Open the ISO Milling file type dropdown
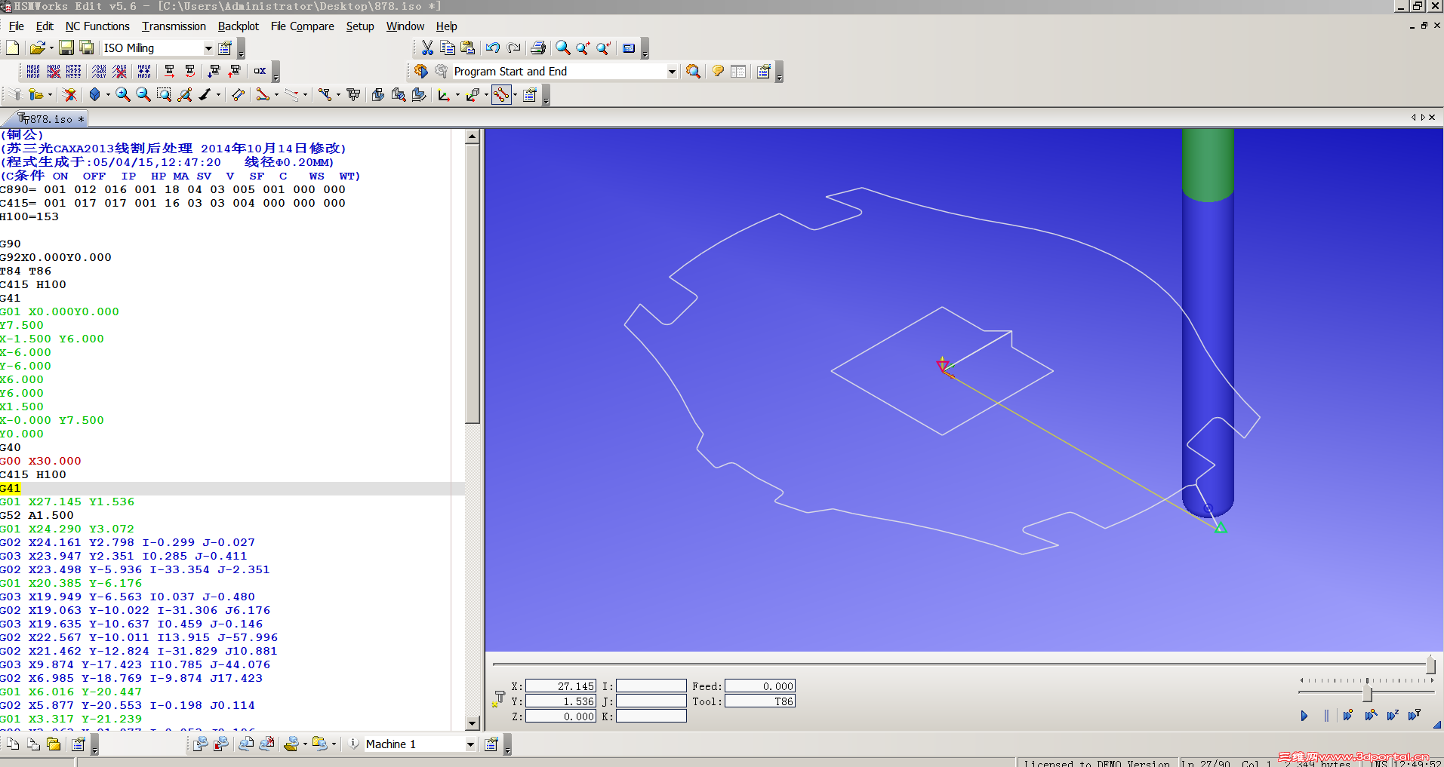 (208, 48)
